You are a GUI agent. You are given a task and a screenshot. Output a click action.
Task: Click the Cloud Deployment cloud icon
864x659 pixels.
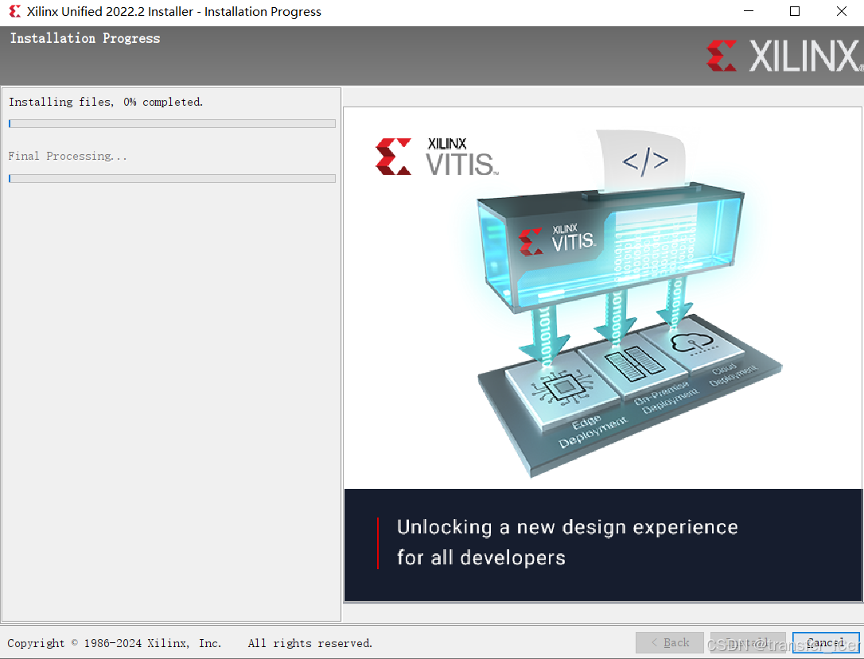[693, 343]
